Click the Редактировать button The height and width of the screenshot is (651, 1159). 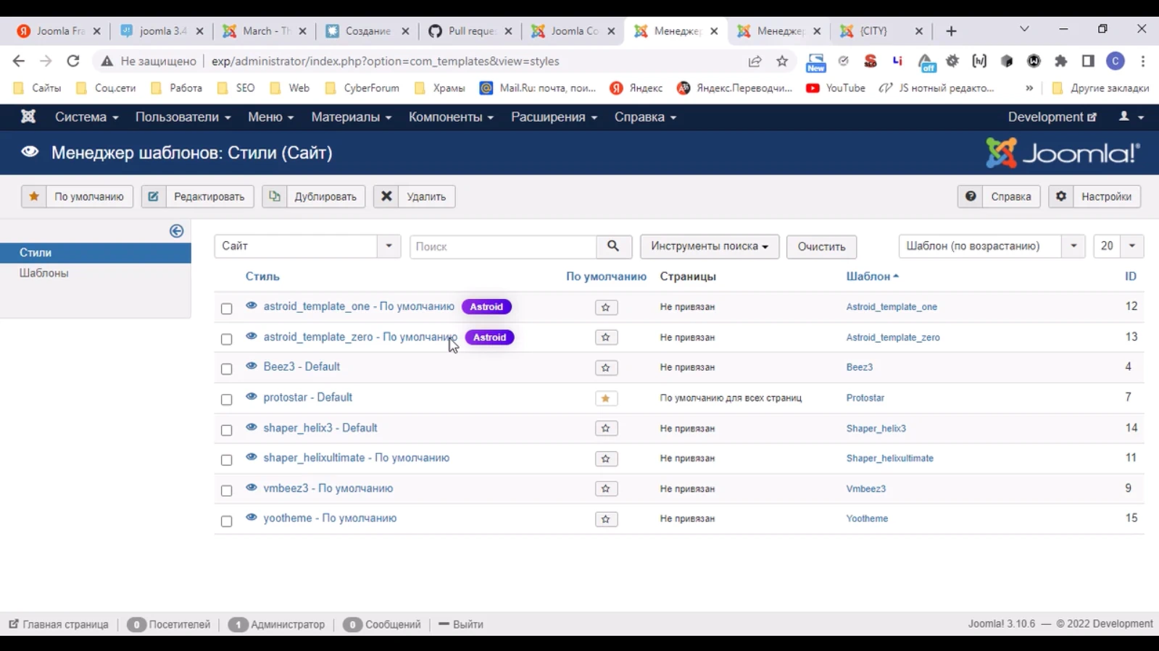(198, 196)
